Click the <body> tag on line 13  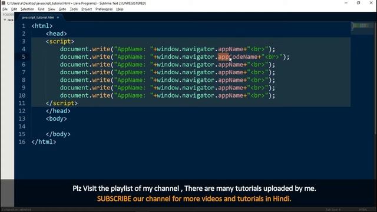pos(57,119)
